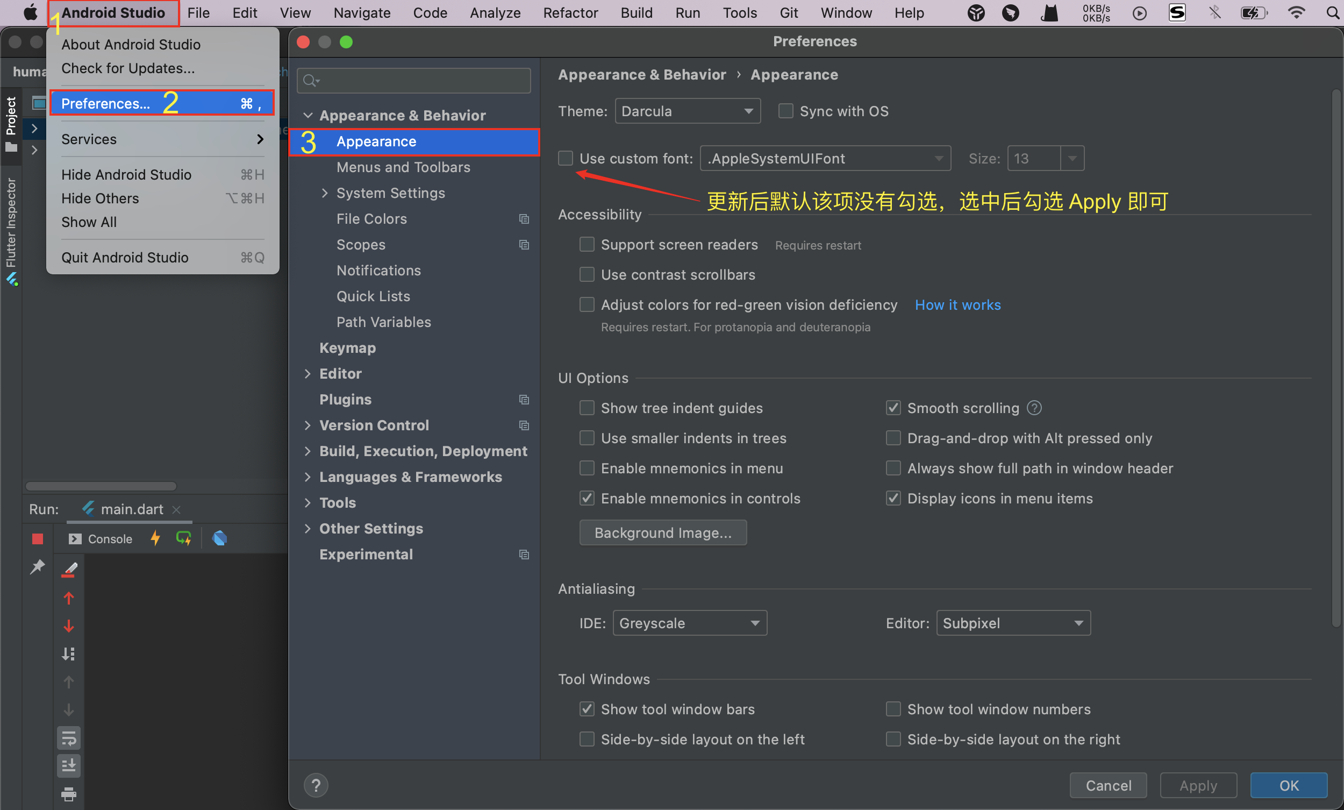Click the red Stop run icon
This screenshot has width=1344, height=810.
(38, 539)
